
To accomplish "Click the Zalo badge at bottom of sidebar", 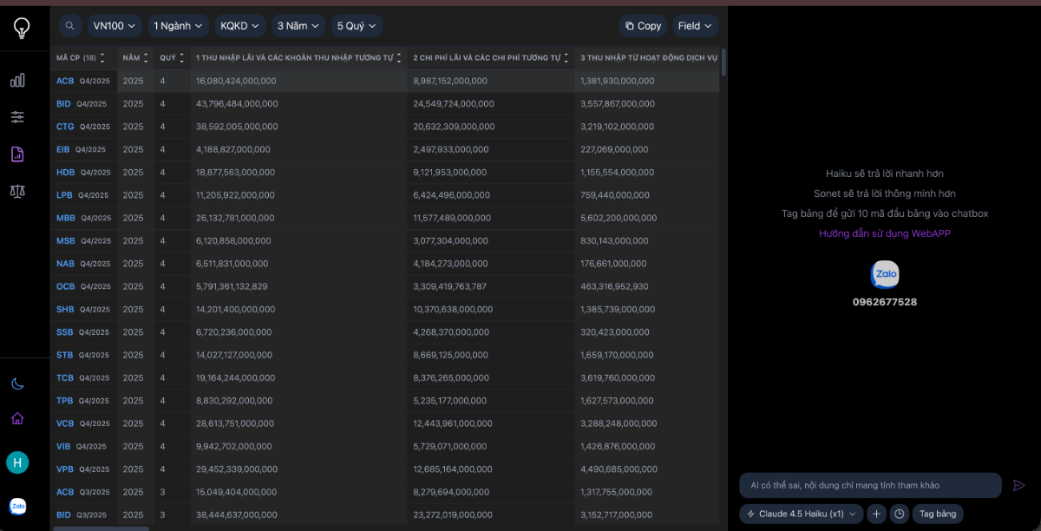I will (x=17, y=506).
